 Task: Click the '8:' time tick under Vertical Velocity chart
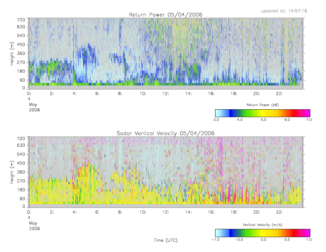pyautogui.click(x=120, y=212)
